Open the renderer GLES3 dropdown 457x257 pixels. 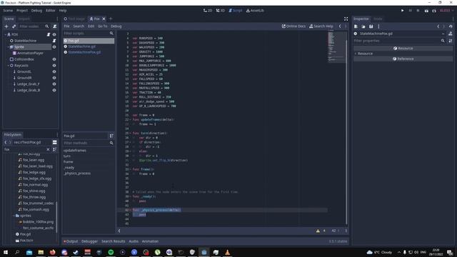446,11
